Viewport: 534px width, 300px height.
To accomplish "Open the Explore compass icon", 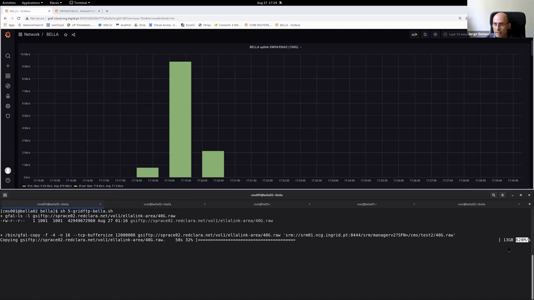I will (x=8, y=86).
